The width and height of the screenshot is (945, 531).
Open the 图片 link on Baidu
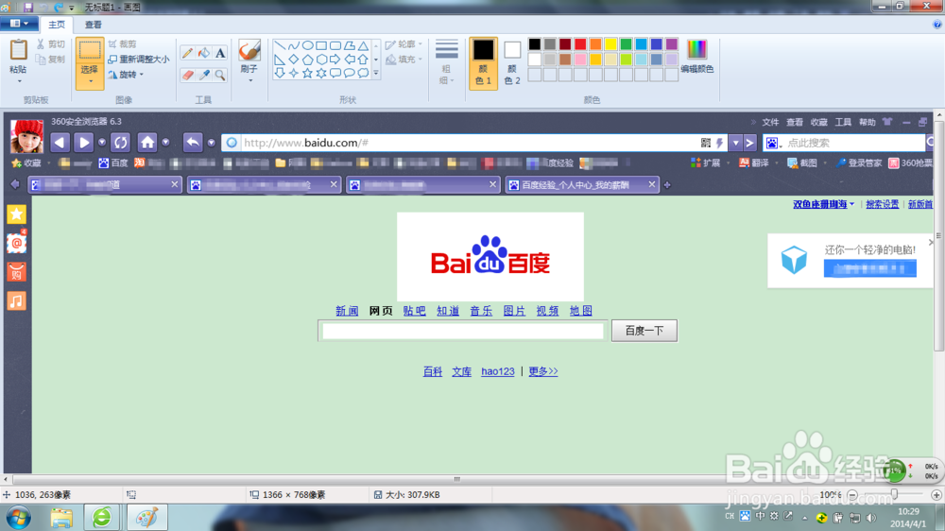(514, 311)
